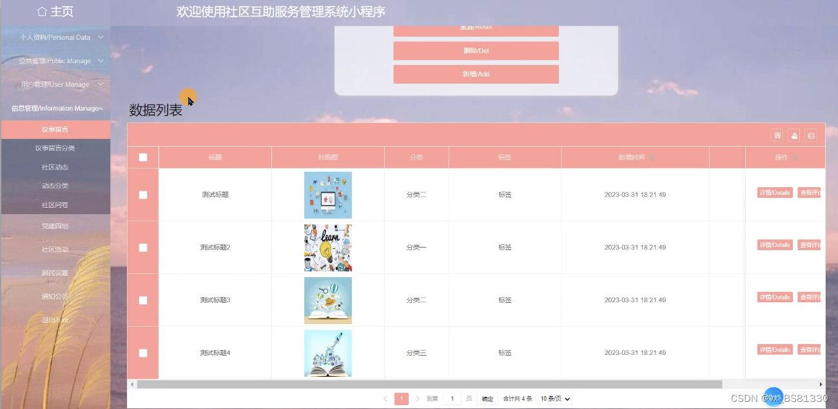
Task: Click the 标签 column header
Action: pos(505,158)
